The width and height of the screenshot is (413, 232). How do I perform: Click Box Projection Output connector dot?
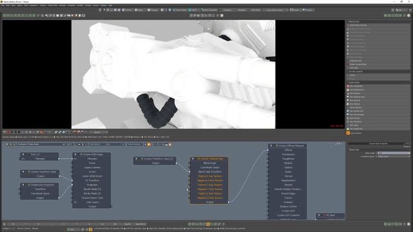coord(59,198)
